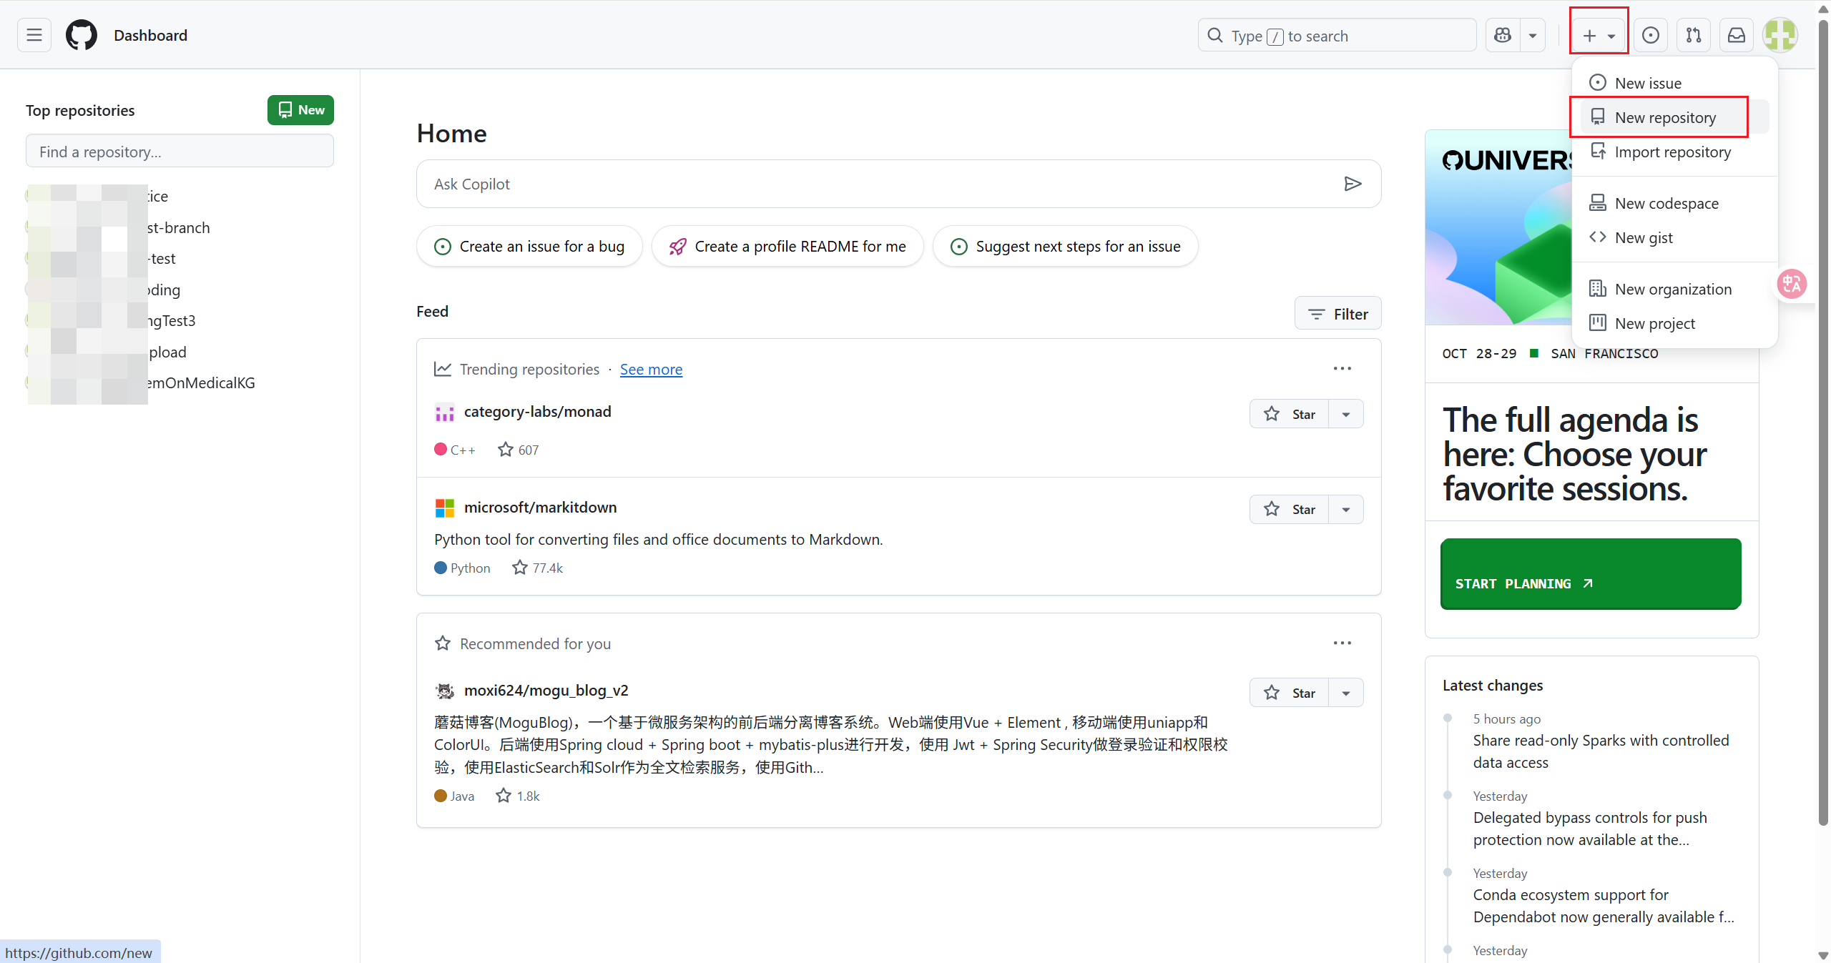Open Conda ecosystem support changelog entry
Viewport: 1831px width, 963px height.
point(1604,905)
